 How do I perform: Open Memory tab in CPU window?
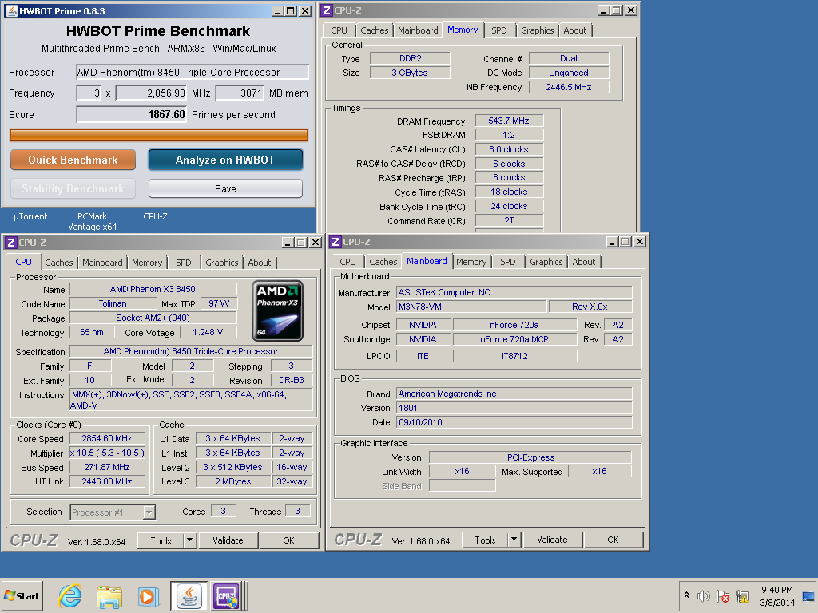(x=147, y=263)
